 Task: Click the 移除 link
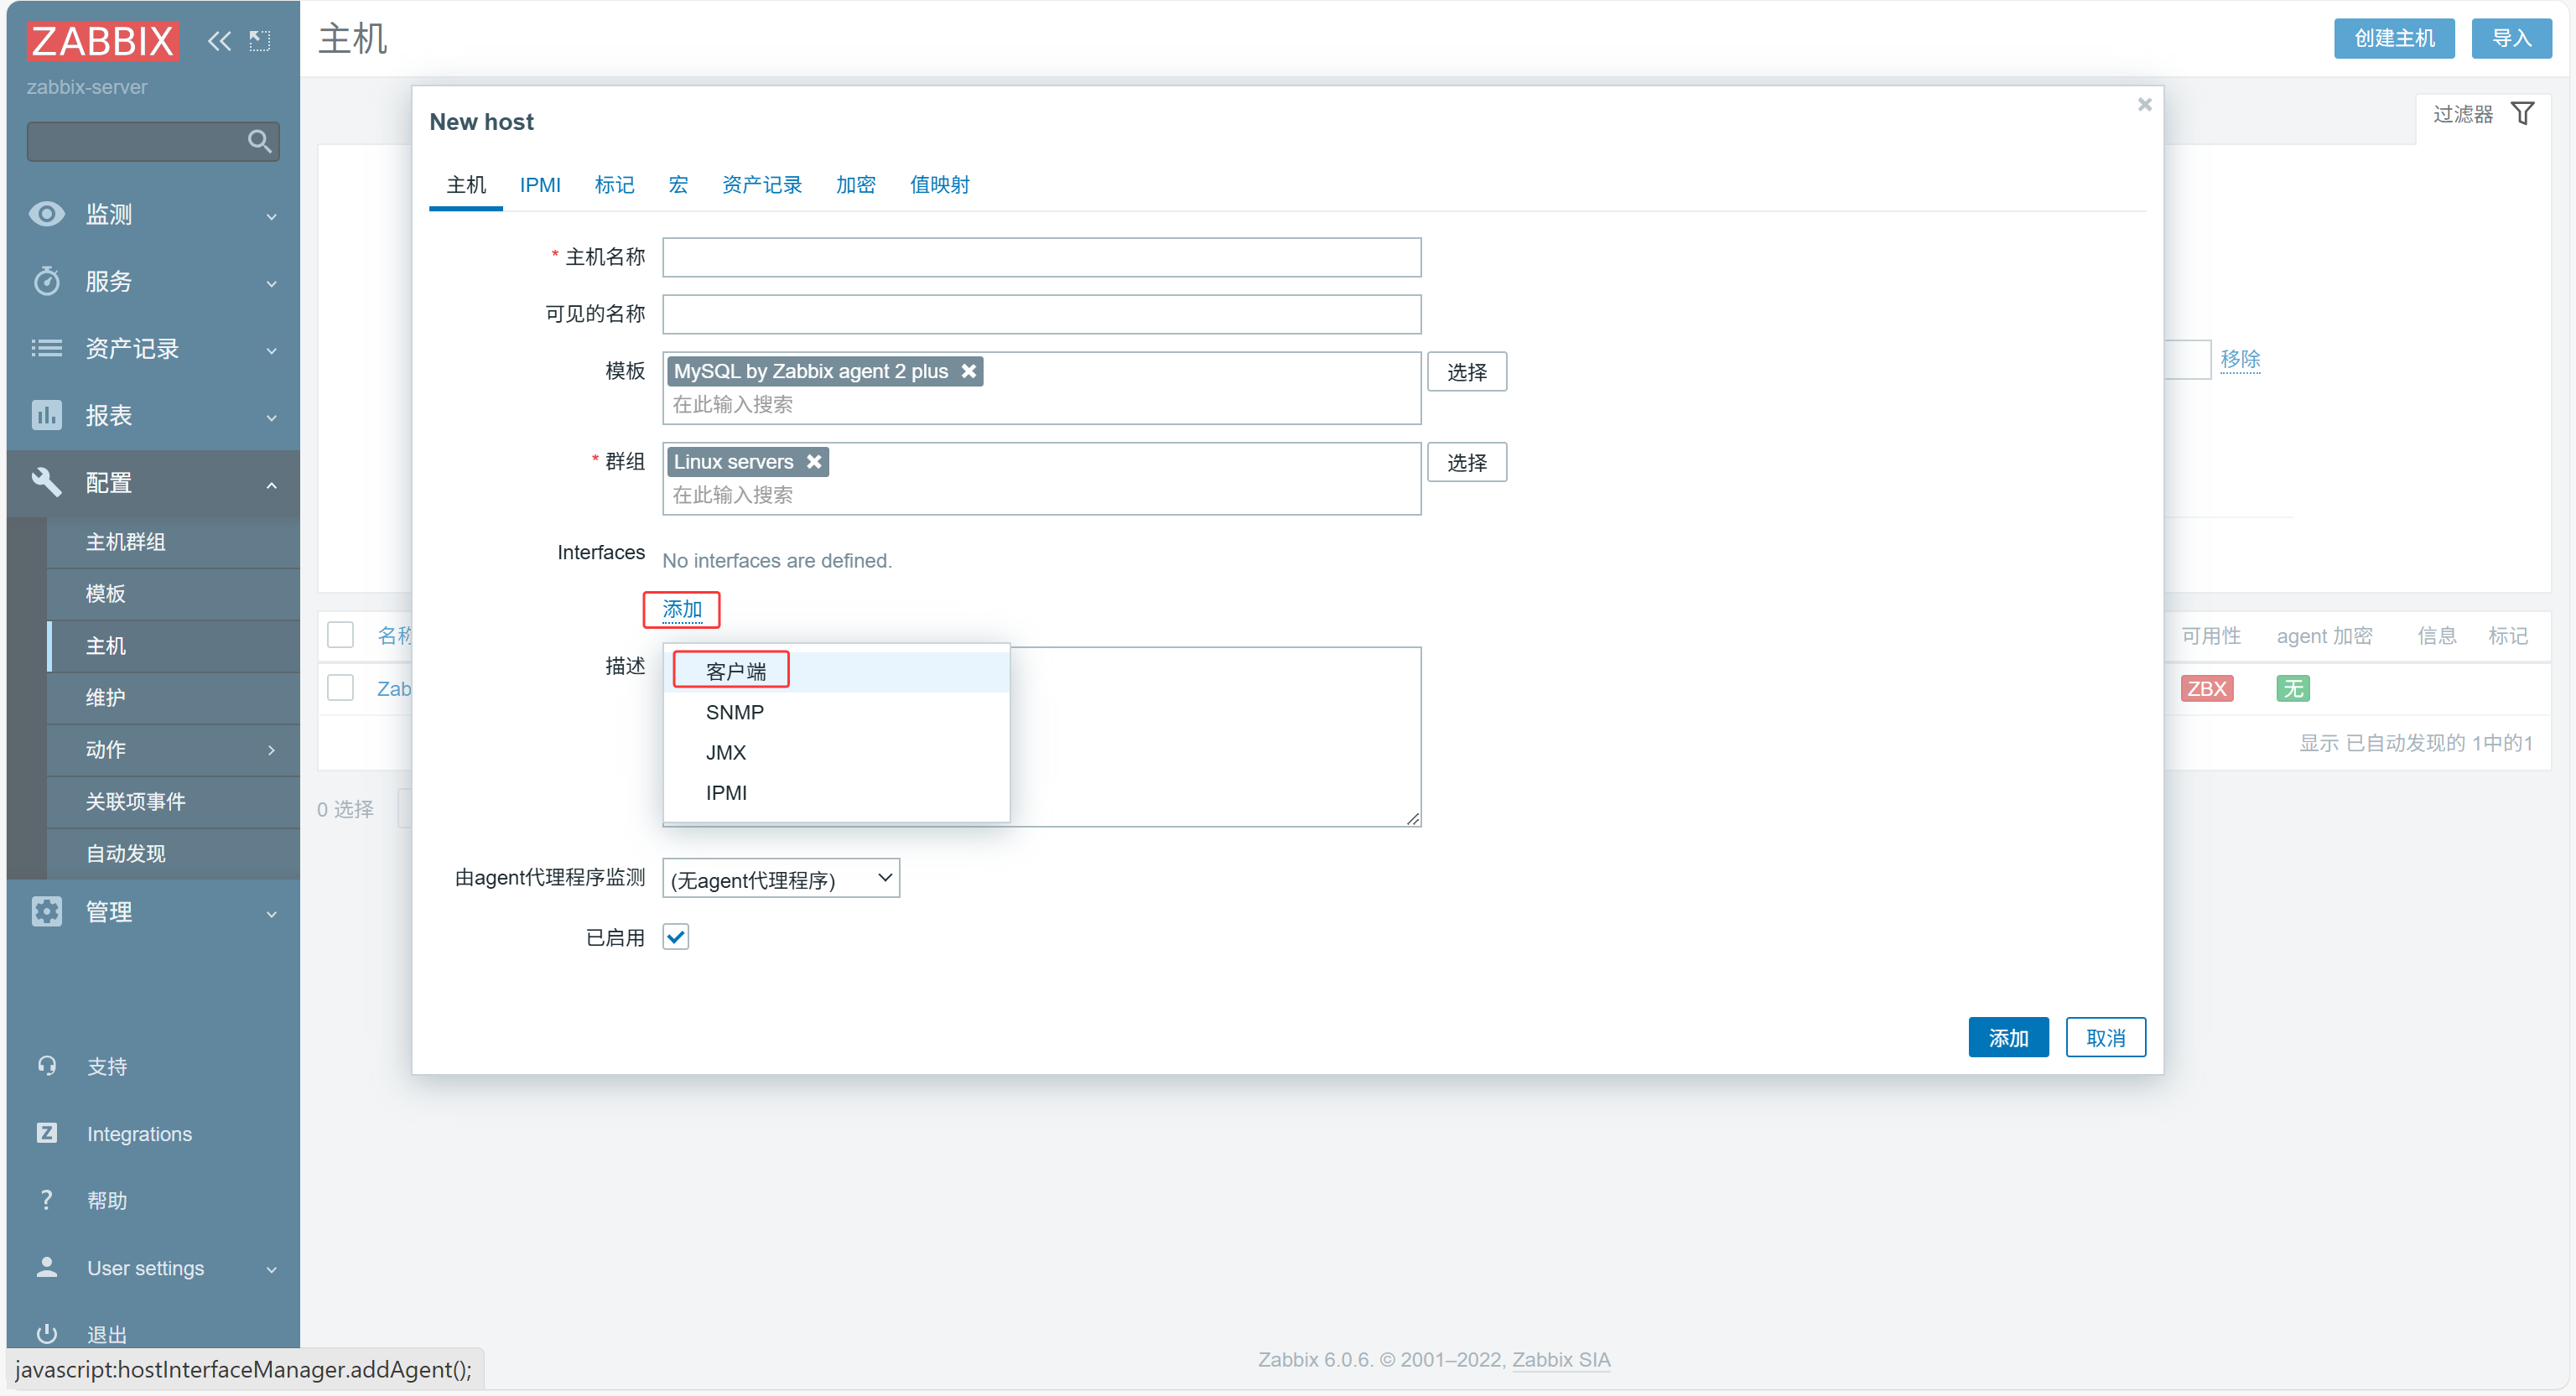coord(2240,359)
